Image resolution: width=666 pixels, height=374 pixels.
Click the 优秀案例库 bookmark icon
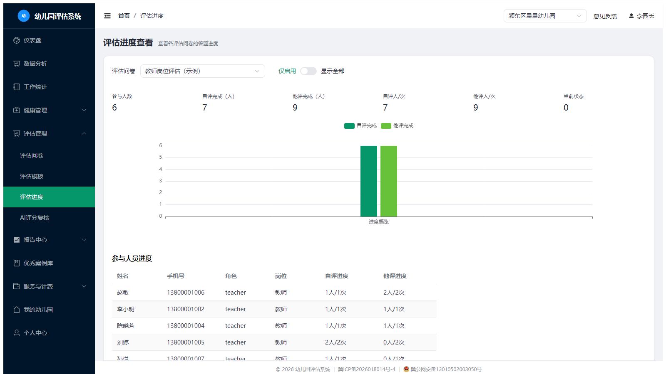click(x=17, y=263)
